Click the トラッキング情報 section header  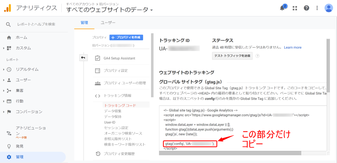pos(117,96)
